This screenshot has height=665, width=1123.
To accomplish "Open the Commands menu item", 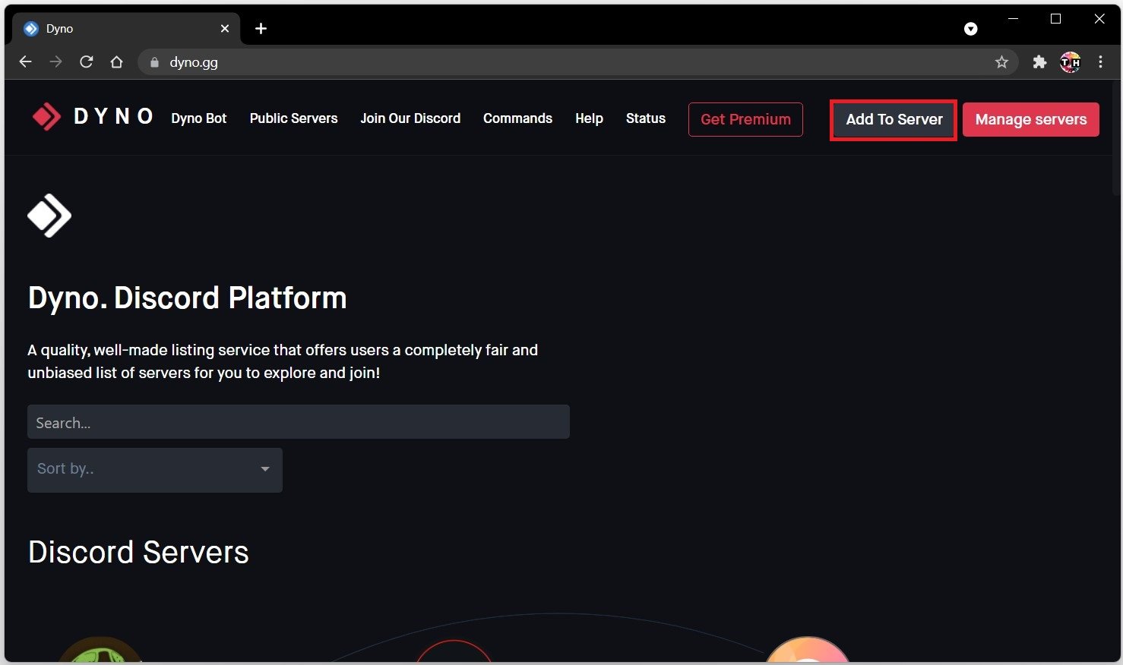I will tap(517, 118).
